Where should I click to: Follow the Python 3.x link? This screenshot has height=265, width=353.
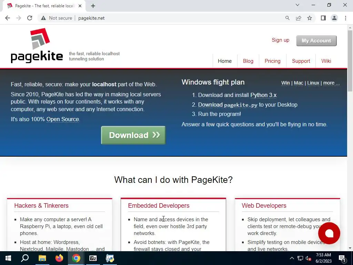click(263, 95)
